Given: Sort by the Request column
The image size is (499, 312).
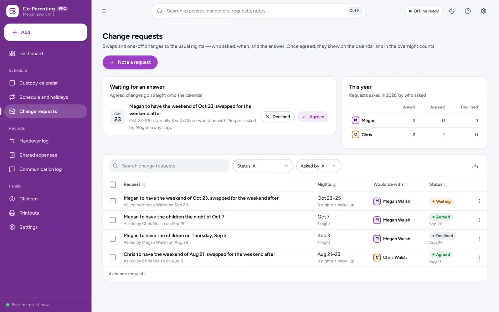Looking at the screenshot, I should tap(134, 184).
